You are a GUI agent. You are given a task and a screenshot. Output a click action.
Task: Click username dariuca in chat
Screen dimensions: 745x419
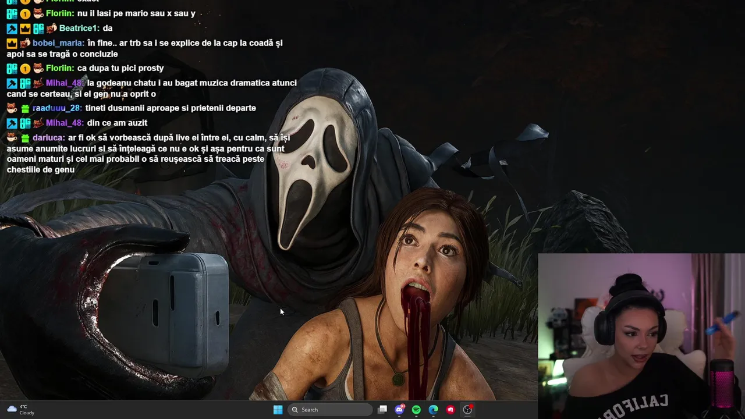(48, 138)
